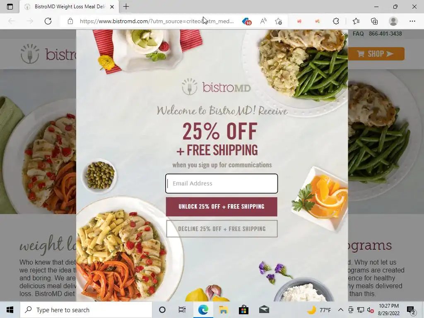Open the Read Aloud icon in address bar
The width and height of the screenshot is (424, 318).
[x=263, y=21]
